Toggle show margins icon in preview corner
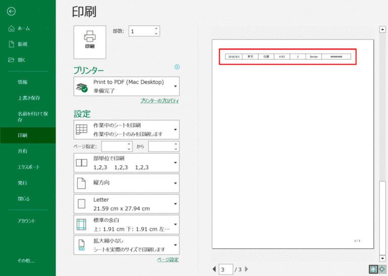 (x=373, y=269)
